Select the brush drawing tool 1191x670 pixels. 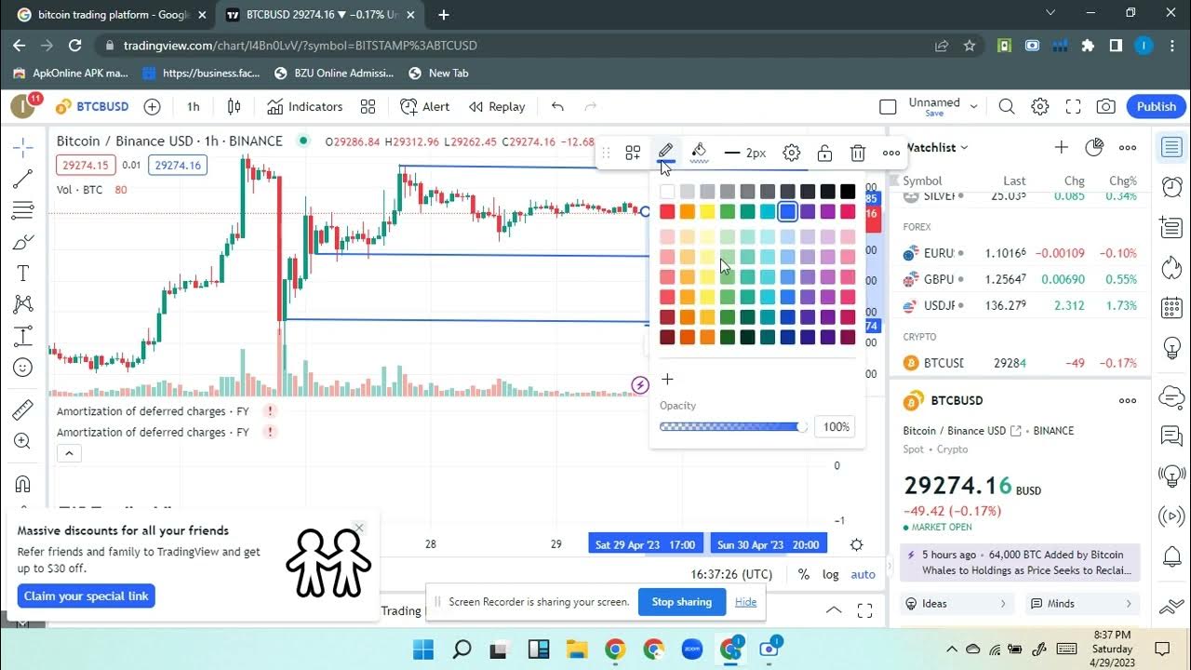click(23, 243)
